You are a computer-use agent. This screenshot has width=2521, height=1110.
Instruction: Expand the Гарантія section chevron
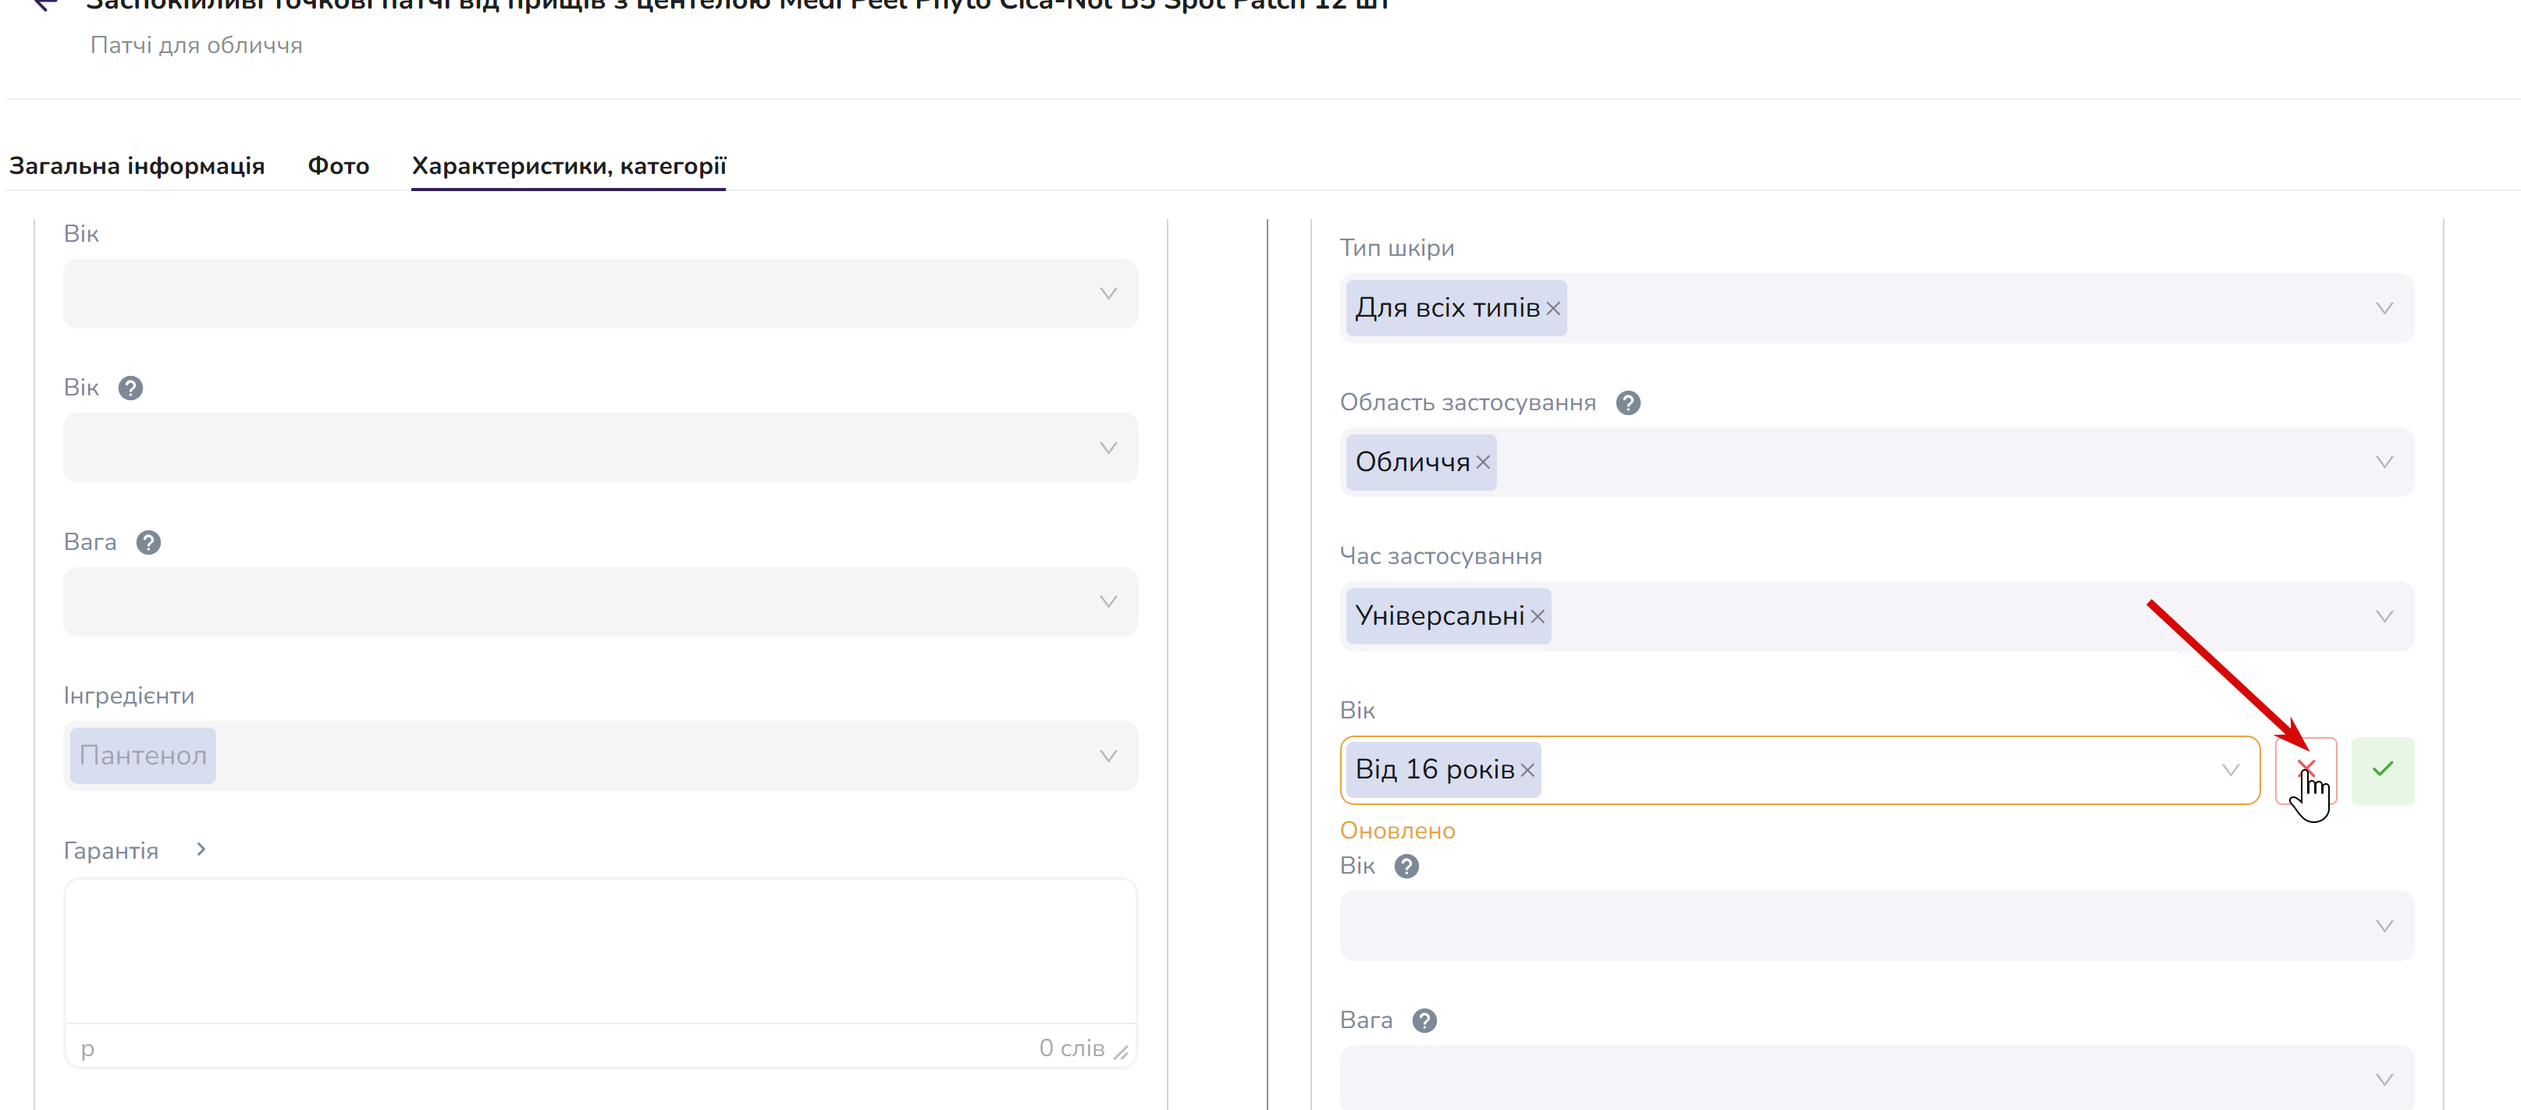201,850
